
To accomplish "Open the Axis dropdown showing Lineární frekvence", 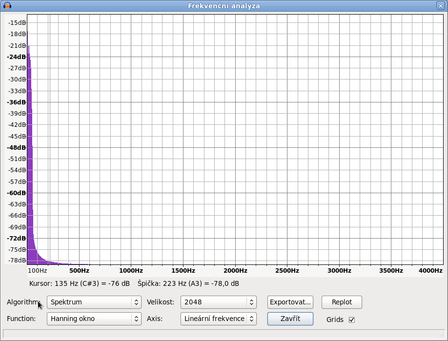I will click(x=219, y=319).
